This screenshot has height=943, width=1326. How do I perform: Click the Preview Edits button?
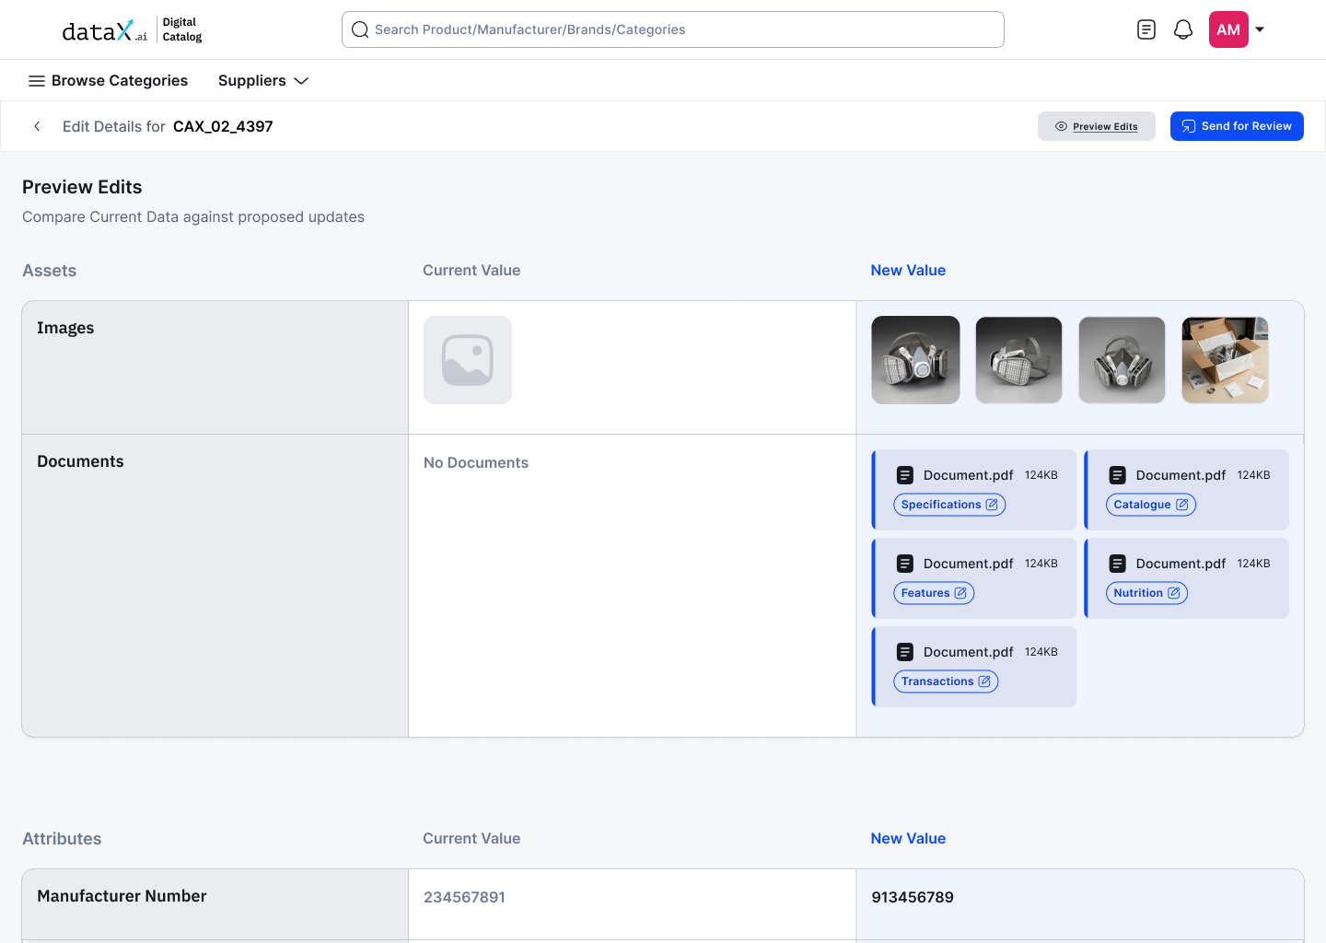(1096, 126)
